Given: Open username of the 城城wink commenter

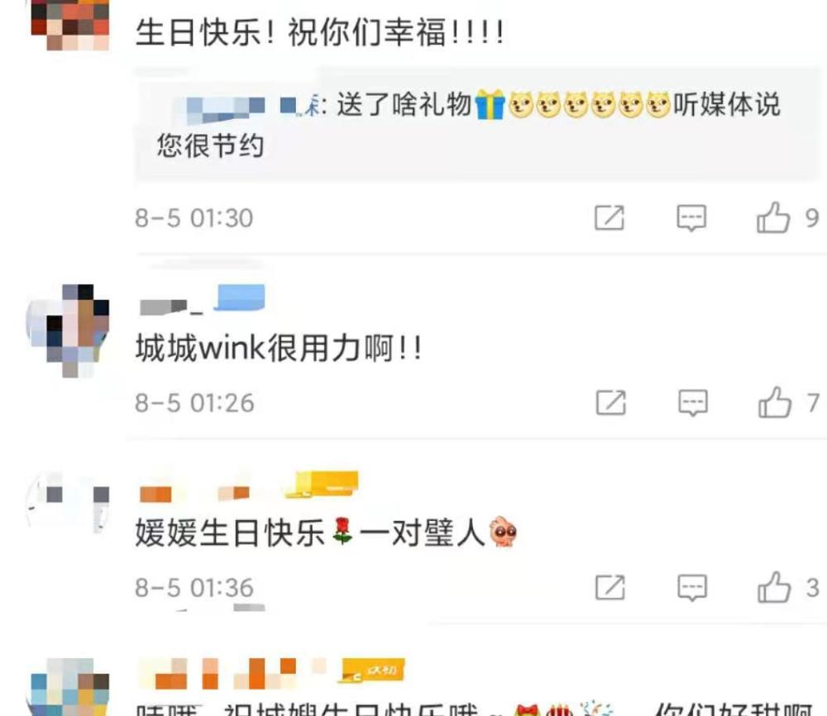Looking at the screenshot, I should click(171, 307).
